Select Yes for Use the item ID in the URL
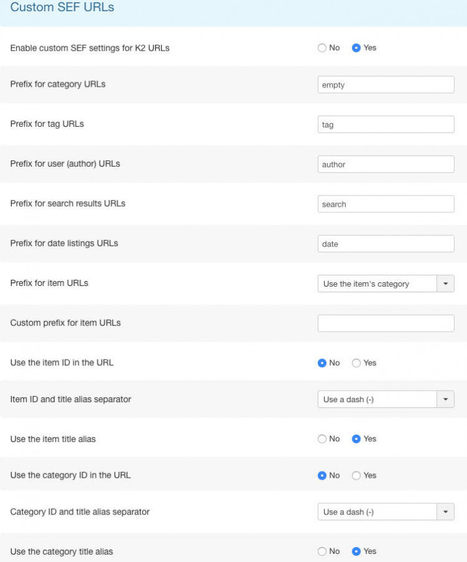The width and height of the screenshot is (467, 562). click(356, 363)
